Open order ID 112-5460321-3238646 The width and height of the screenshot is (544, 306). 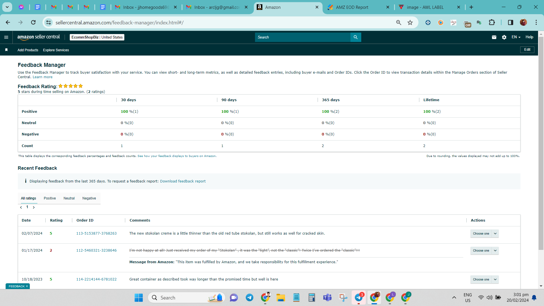coord(96,250)
